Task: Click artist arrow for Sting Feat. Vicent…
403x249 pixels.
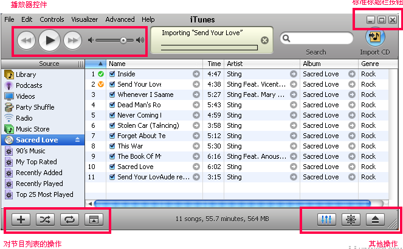Action: point(293,84)
